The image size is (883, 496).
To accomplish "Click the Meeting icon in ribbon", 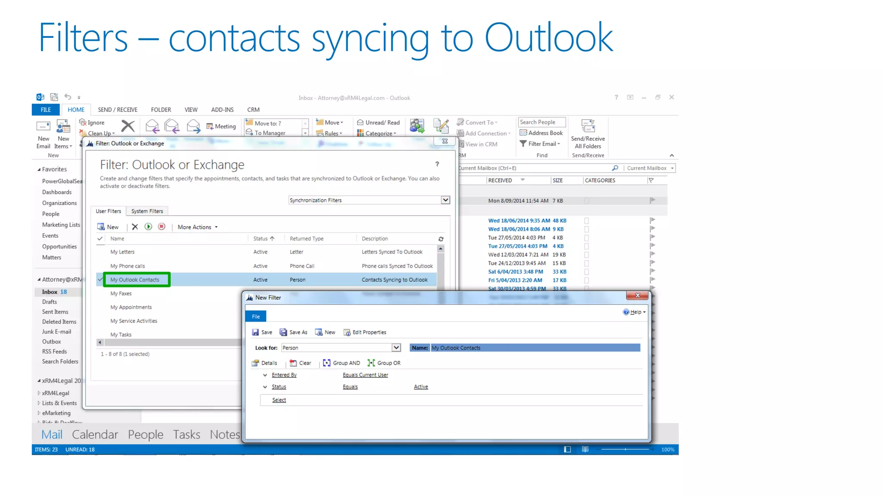I will (210, 126).
